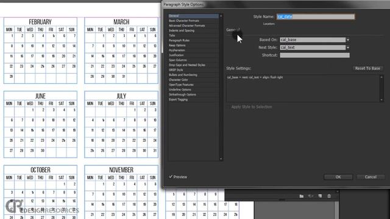Click the MARCH calendar heading
The width and height of the screenshot is (390, 219).
121,22
